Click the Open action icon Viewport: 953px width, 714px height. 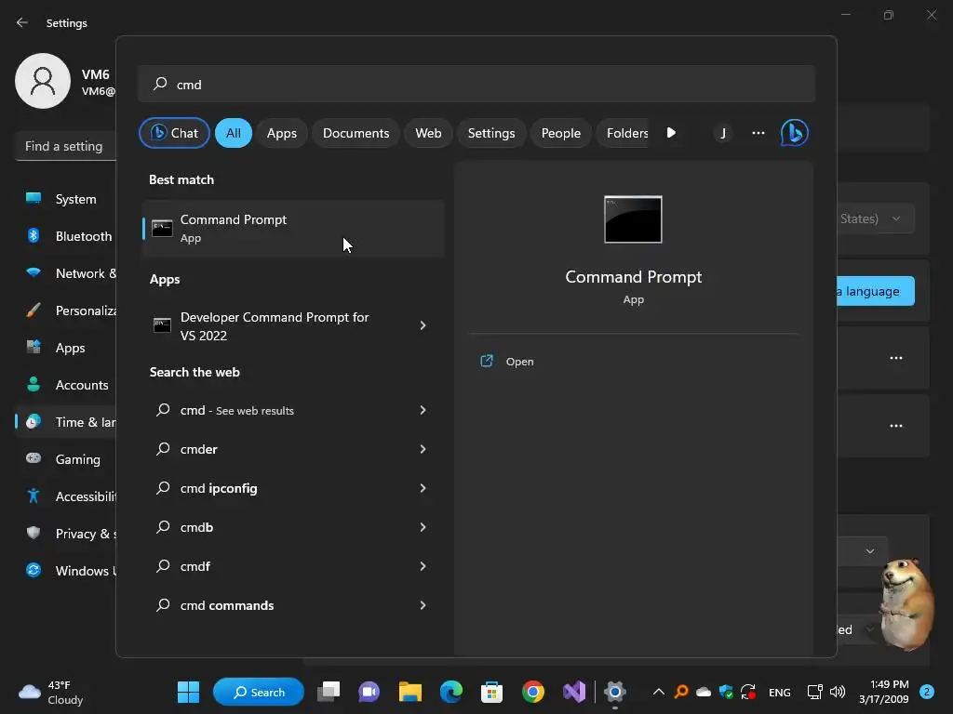[486, 362]
